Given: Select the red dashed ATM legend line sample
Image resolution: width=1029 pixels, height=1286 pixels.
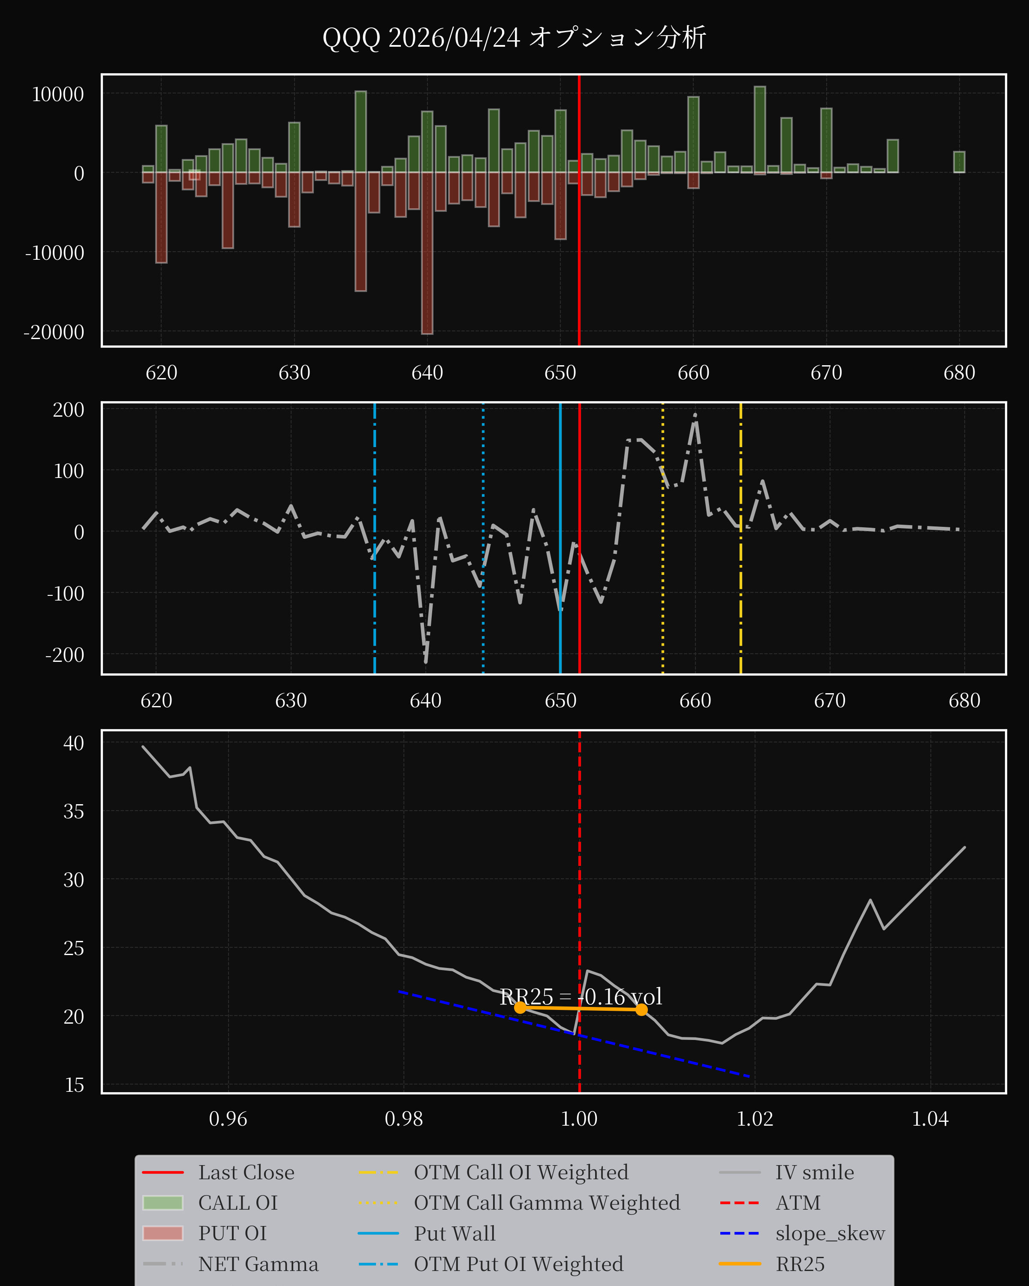Looking at the screenshot, I should click(740, 1203).
